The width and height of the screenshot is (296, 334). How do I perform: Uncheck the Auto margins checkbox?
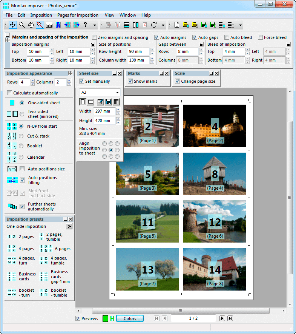157,37
